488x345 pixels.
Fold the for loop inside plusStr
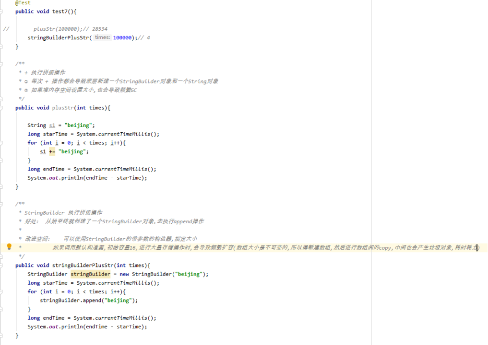pyautogui.click(x=1, y=143)
